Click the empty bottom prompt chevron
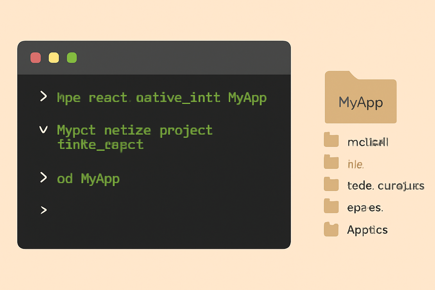Viewport: 435px width, 290px height. 44,210
